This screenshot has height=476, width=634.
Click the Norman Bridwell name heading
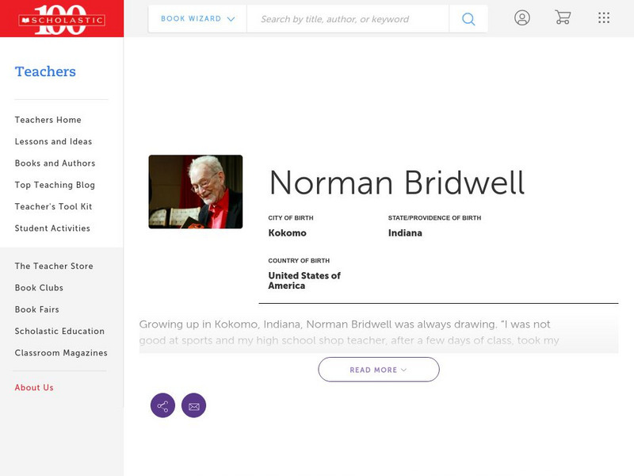(x=397, y=182)
